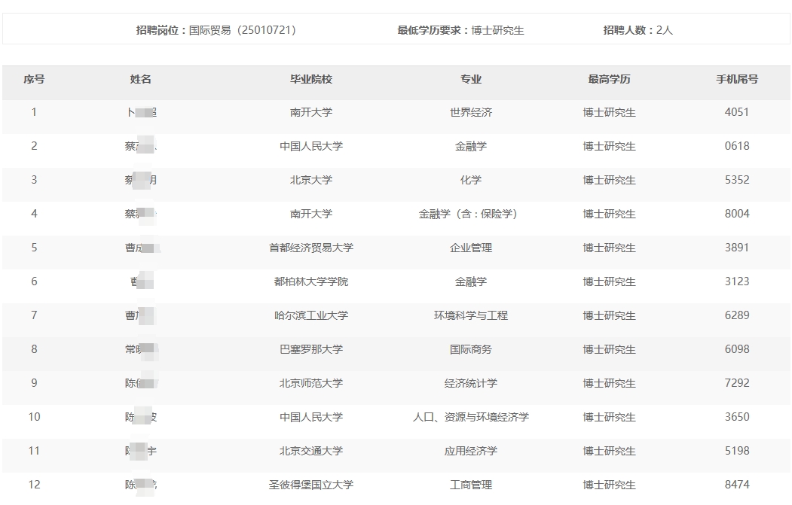Click the 都柏林大学学院 cell
The width and height of the screenshot is (792, 505).
tap(311, 281)
